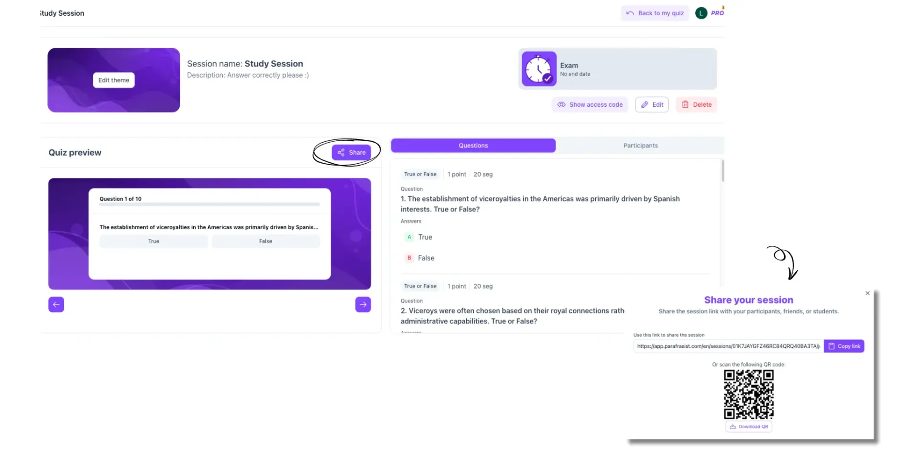This screenshot has height=455, width=918.
Task: Edit the session with pencil button
Action: click(652, 105)
